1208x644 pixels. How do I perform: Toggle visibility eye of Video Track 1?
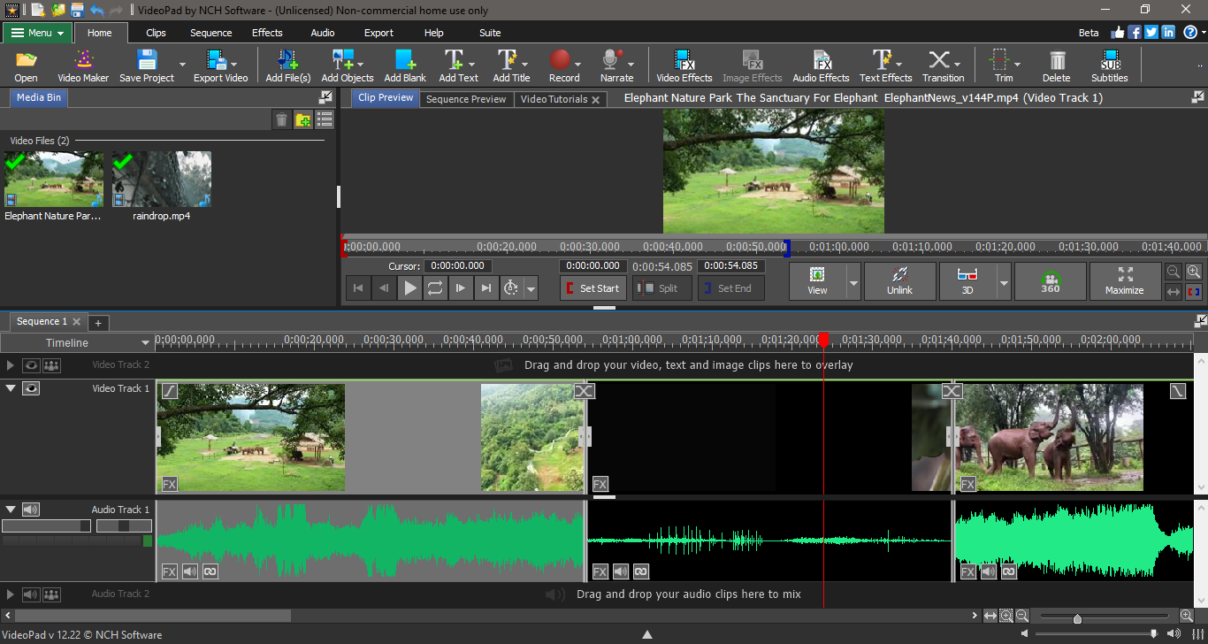pos(31,387)
